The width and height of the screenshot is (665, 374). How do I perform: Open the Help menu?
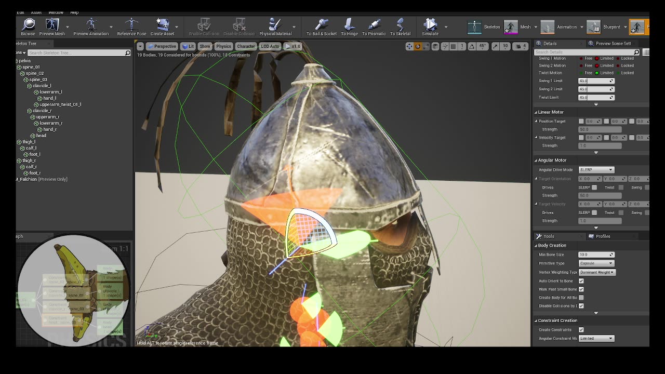tap(74, 12)
